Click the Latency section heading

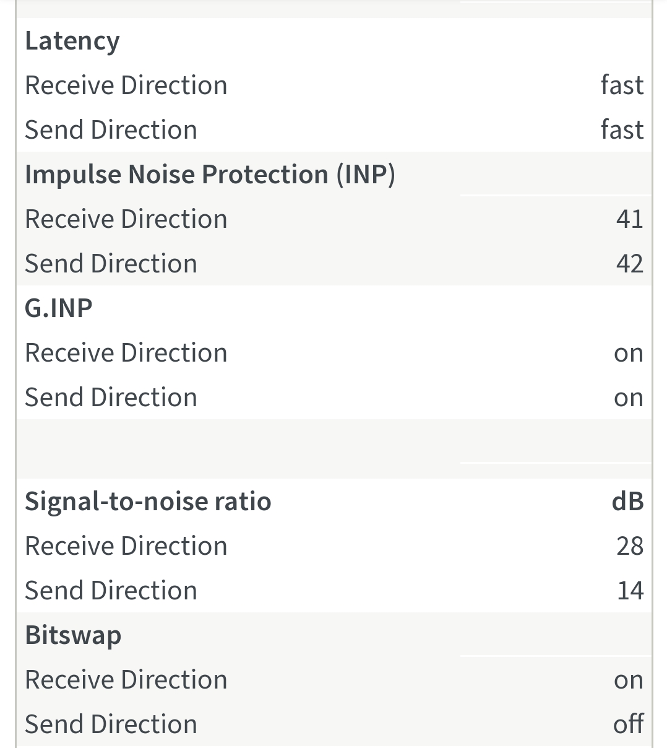(x=72, y=41)
